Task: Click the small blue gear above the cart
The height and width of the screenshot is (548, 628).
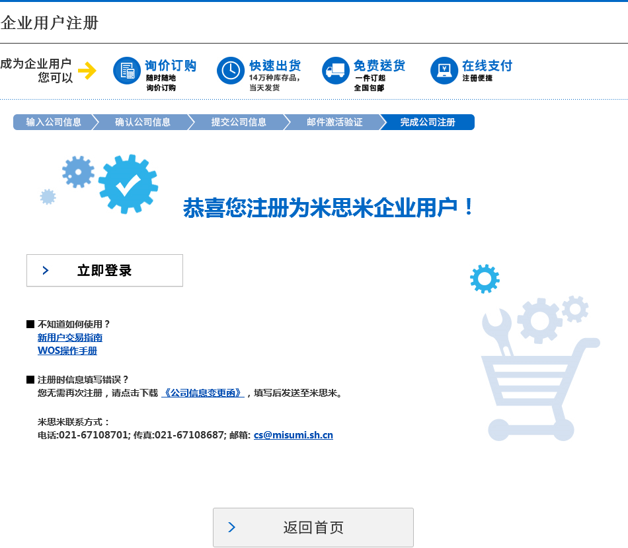Action: (485, 279)
